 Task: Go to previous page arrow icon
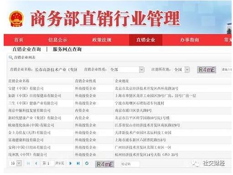tap(36, 163)
